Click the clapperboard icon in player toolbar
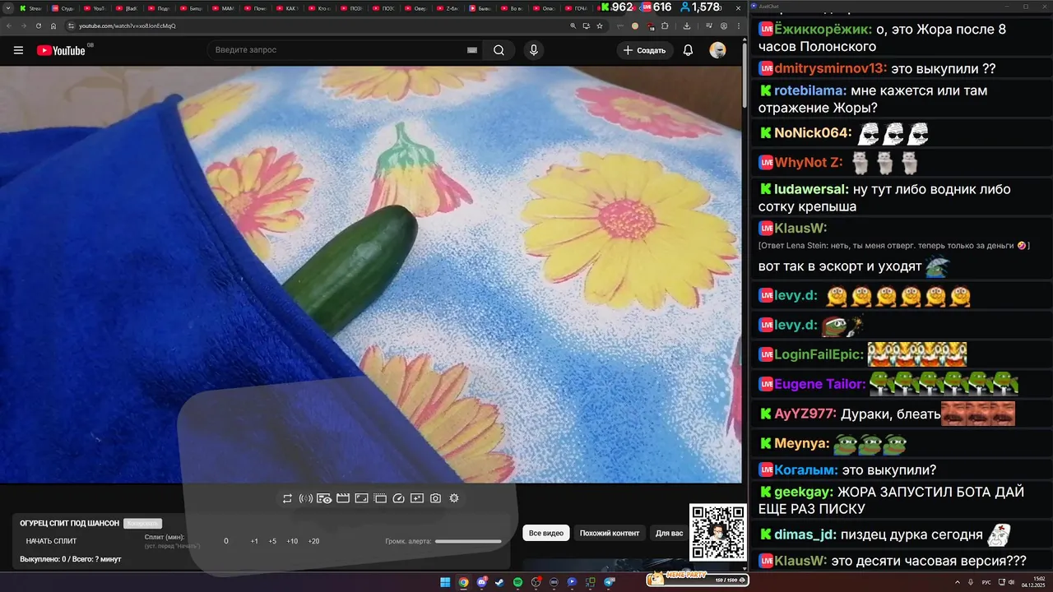 343,498
